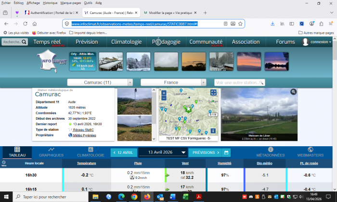Screen dimensions: 337x202
Task: Open the Graphiques chart view
Action: coord(51,152)
